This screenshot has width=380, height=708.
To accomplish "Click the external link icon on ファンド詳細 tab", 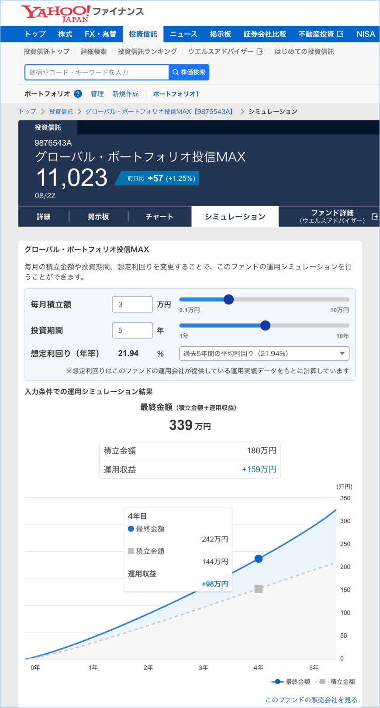I will pyautogui.click(x=374, y=216).
